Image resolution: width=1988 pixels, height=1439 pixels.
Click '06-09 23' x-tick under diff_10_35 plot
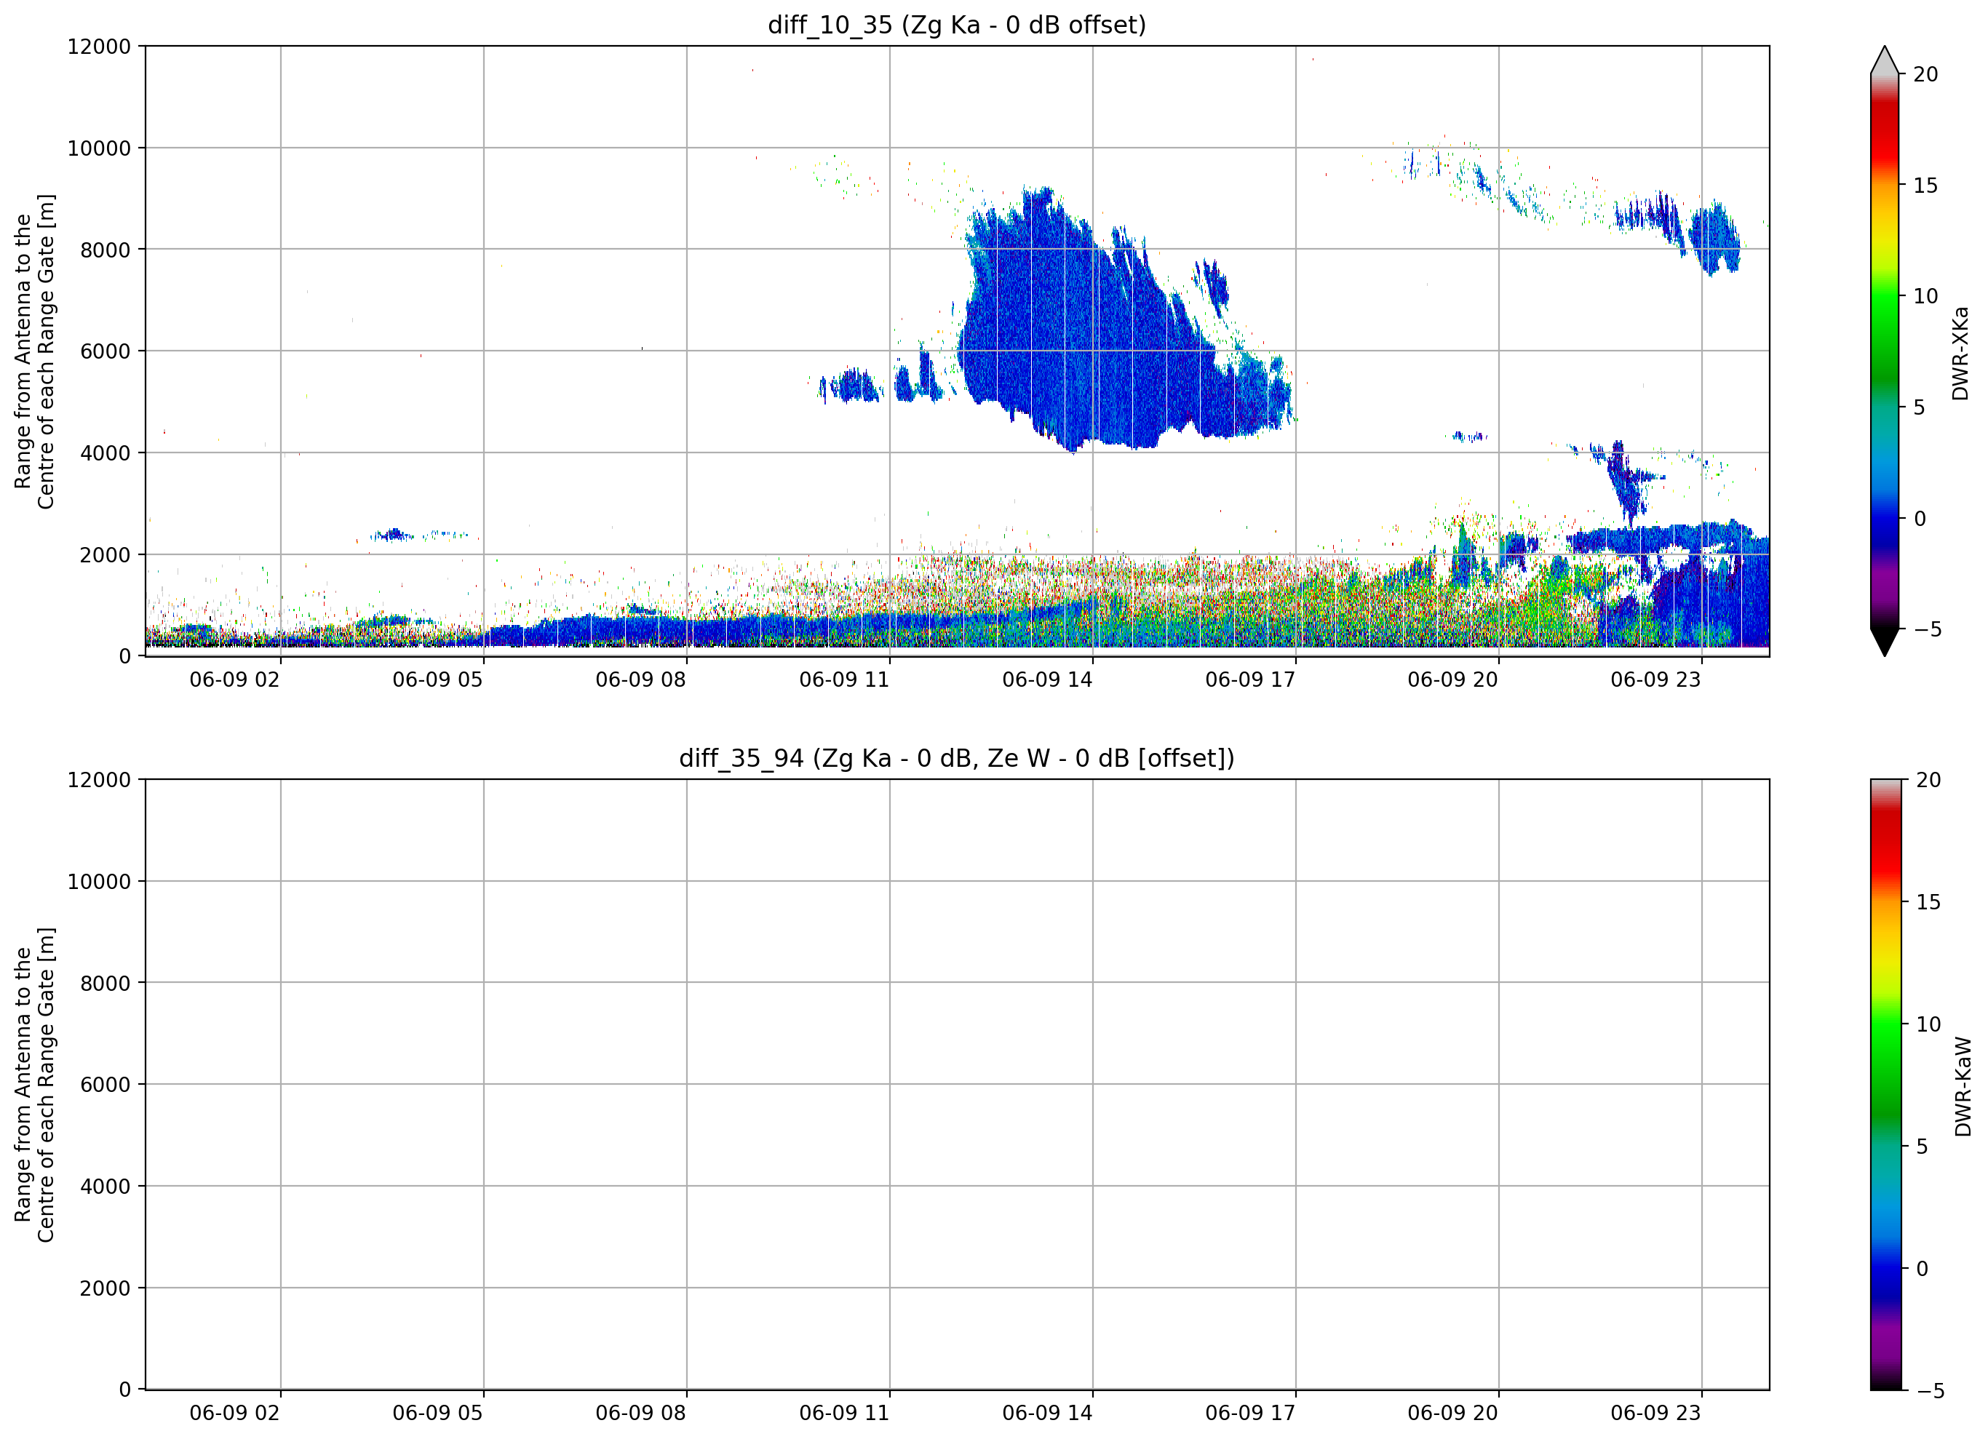1655,679
